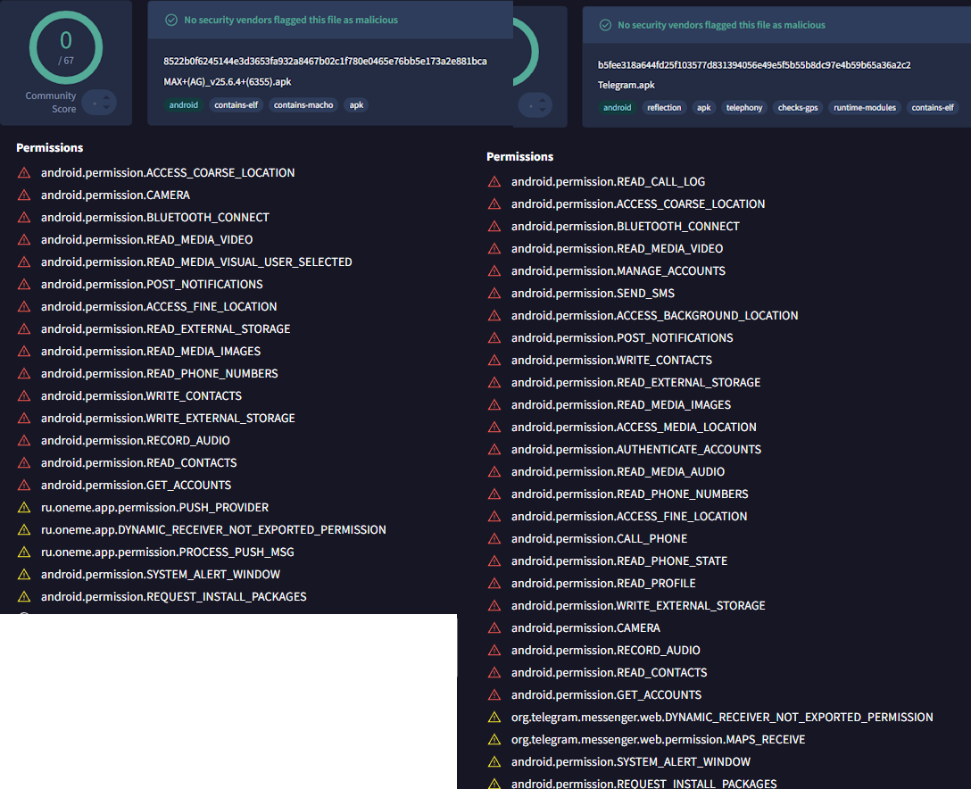
Task: Click the android.permission.ACCESS_BACKGROUND_LOCATION entry
Action: click(x=654, y=316)
